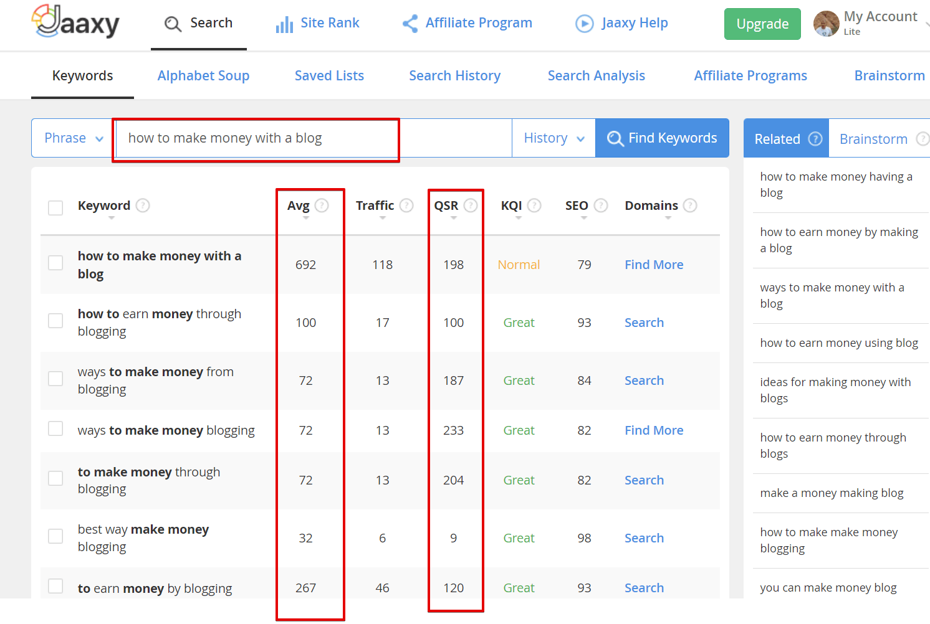Sort table by Keyword column
Viewport: 930px width, 624px height.
[112, 218]
